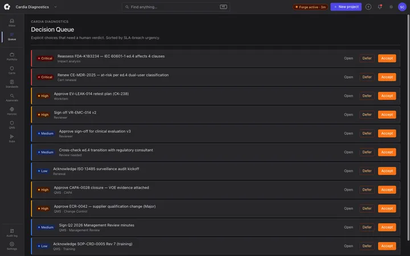The width and height of the screenshot is (410, 256).
Task: Click the page vertical scrollbar
Action: pyautogui.click(x=408, y=127)
